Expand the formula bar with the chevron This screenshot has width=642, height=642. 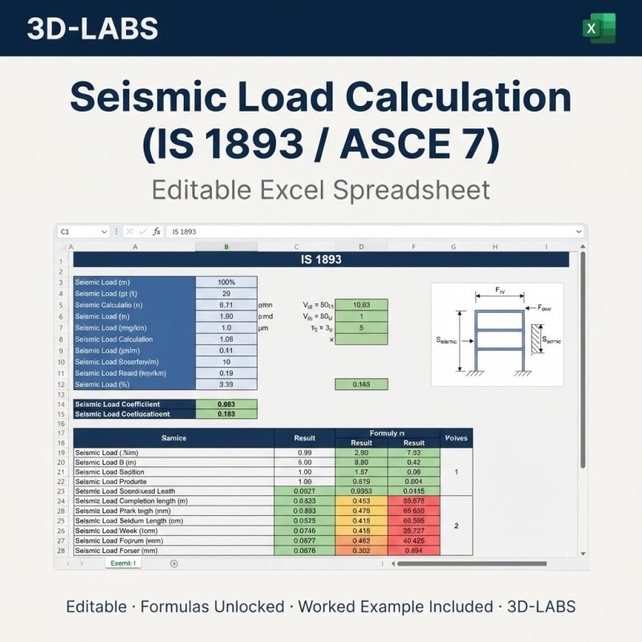pos(579,232)
